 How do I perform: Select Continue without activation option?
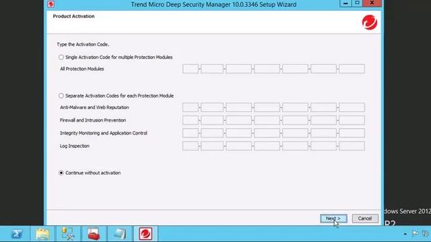(x=61, y=173)
